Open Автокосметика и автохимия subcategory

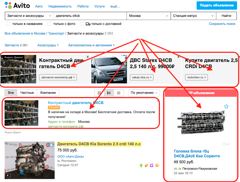pos(90,45)
